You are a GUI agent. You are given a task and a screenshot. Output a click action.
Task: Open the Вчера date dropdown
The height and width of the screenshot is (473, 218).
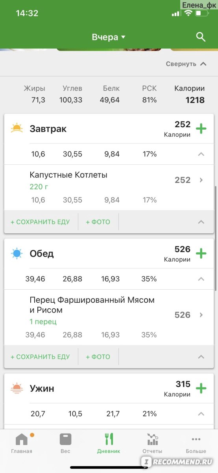(109, 37)
